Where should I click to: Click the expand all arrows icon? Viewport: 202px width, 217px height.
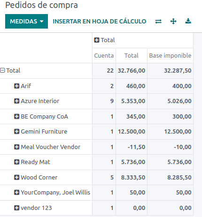click(173, 21)
